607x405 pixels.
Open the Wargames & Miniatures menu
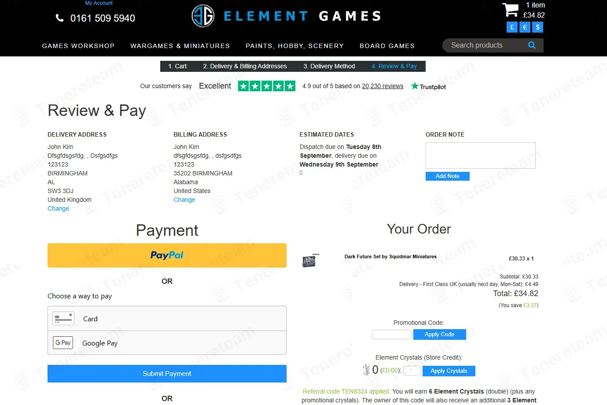click(x=180, y=46)
